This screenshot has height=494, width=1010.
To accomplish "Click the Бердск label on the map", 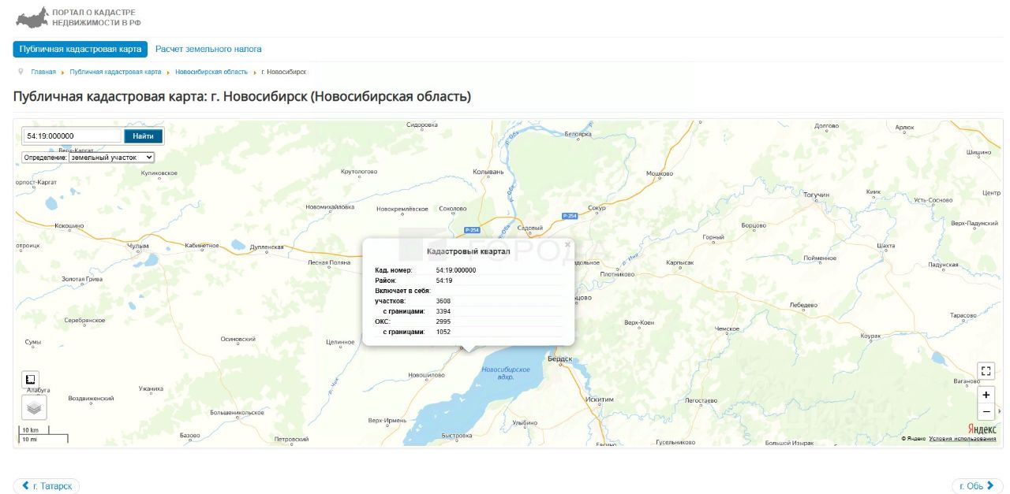I will tap(559, 359).
